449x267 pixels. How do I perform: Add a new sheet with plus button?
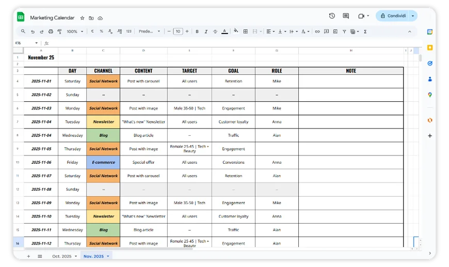pyautogui.click(x=28, y=256)
